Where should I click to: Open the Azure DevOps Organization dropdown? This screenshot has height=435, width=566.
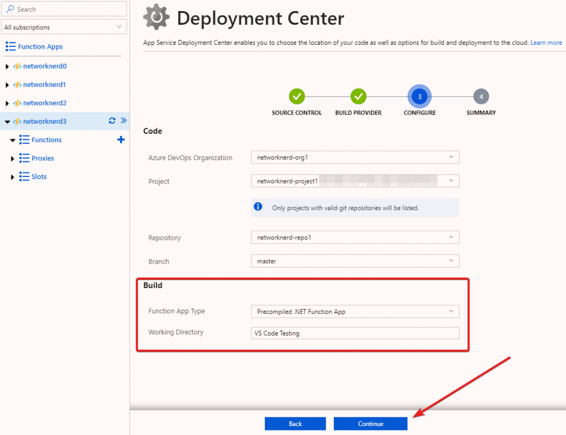(x=355, y=158)
